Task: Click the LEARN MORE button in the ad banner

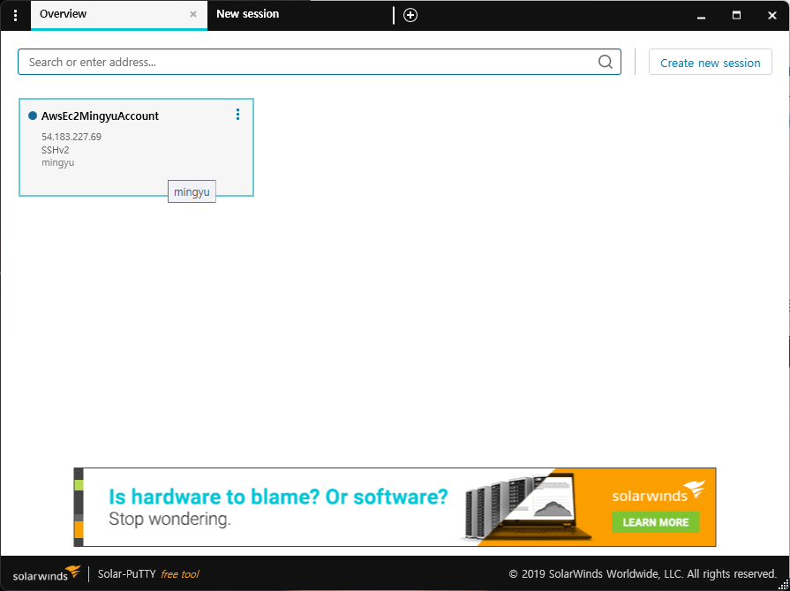Action: [x=656, y=522]
